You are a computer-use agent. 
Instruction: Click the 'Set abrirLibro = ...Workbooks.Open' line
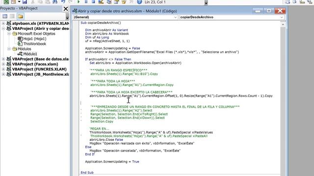pos(135,63)
